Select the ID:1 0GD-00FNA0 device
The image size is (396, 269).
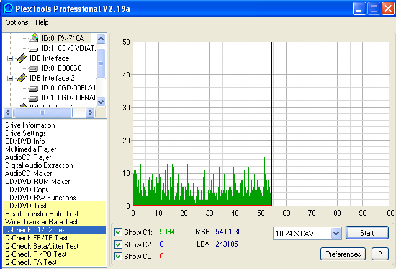68,97
